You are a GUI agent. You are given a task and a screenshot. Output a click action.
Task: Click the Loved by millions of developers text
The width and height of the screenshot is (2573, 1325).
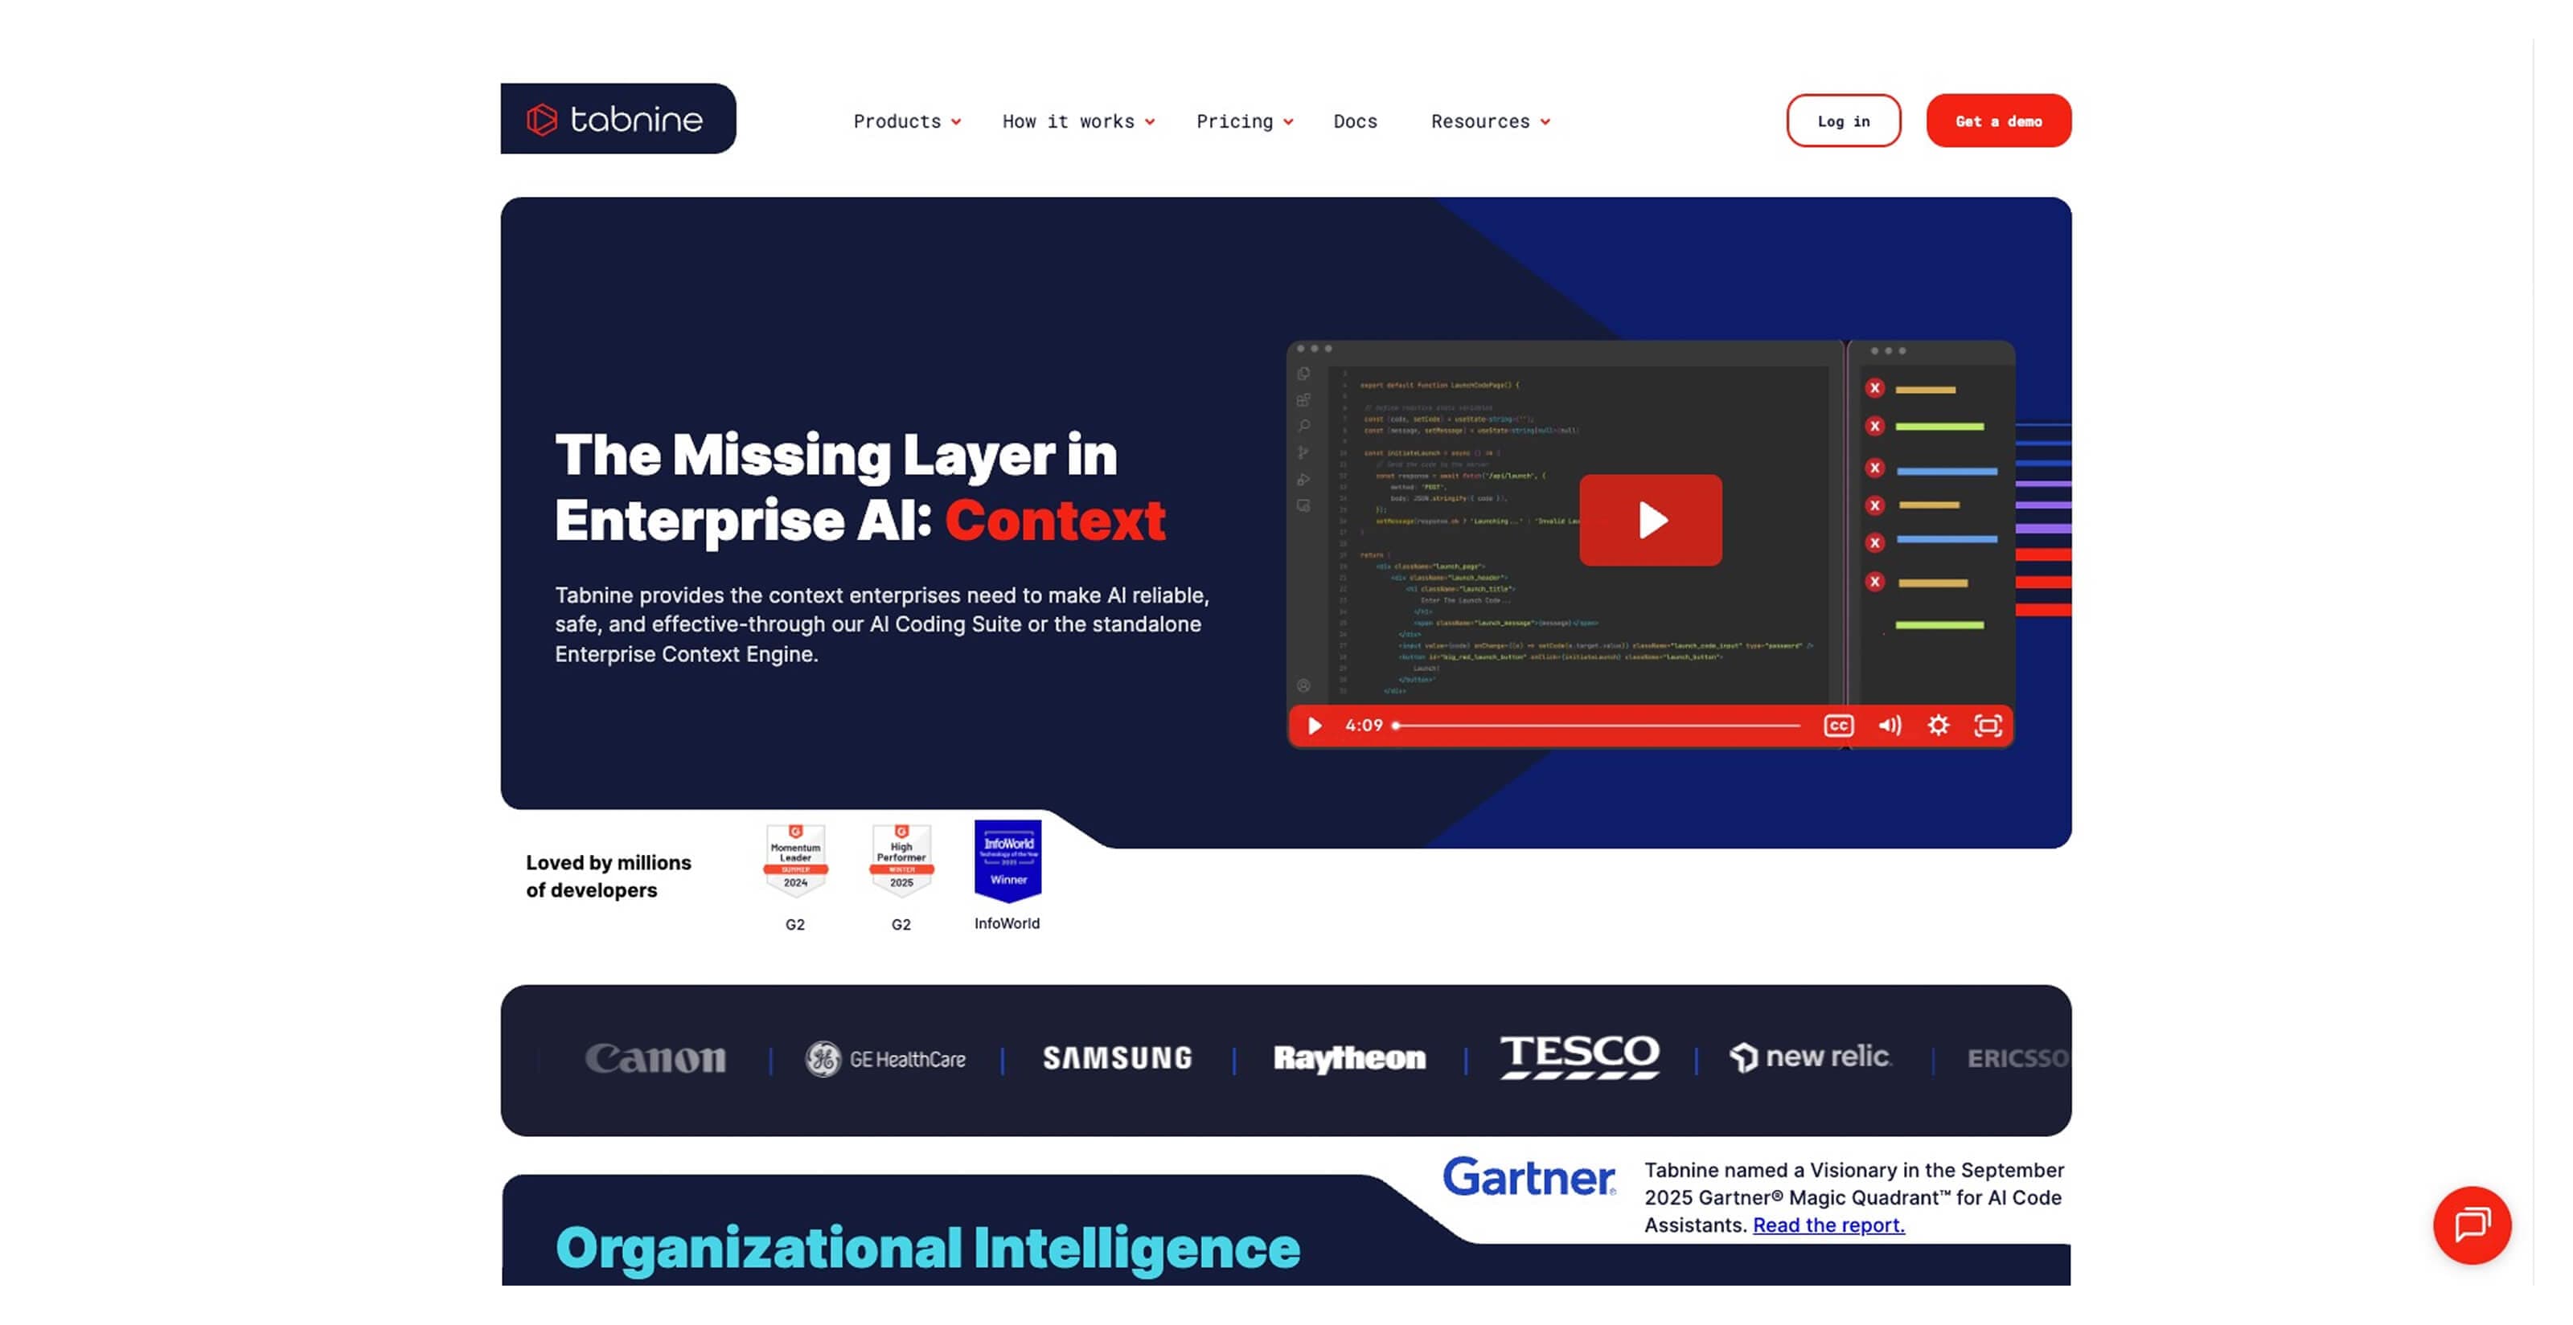[x=609, y=876]
